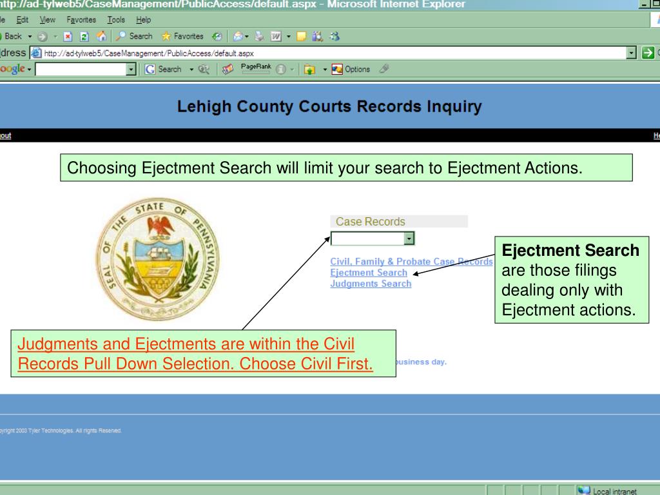
Task: Click the Google News icon
Action: coord(228,69)
